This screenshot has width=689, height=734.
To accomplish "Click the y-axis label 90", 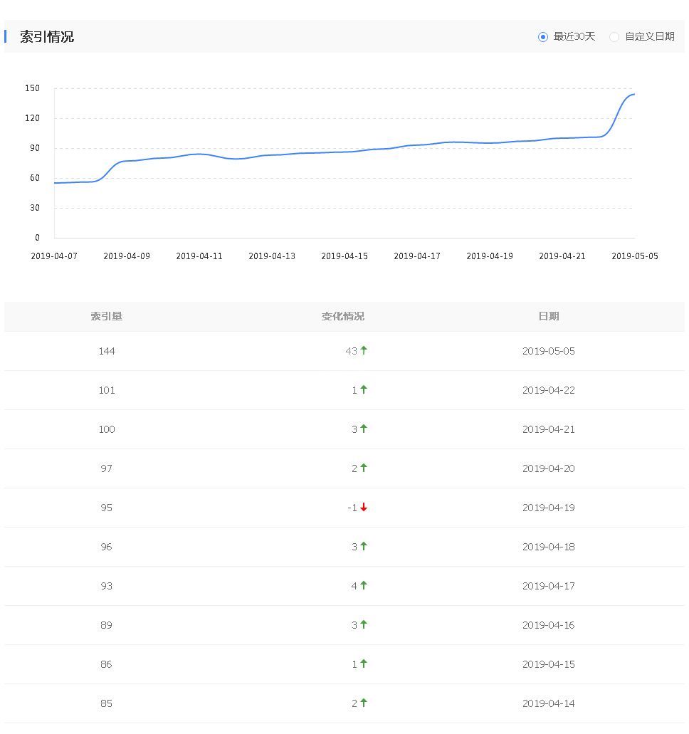I will (x=35, y=148).
